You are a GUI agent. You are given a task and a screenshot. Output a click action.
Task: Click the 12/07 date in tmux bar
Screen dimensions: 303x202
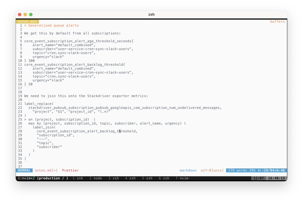pos(258,178)
